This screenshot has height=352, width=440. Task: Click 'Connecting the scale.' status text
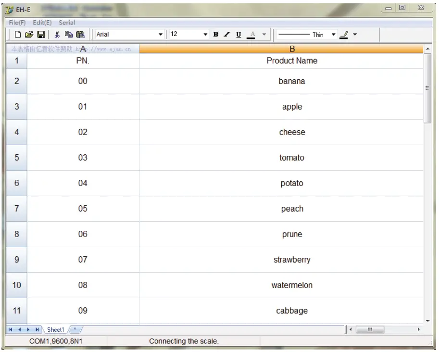[184, 341]
